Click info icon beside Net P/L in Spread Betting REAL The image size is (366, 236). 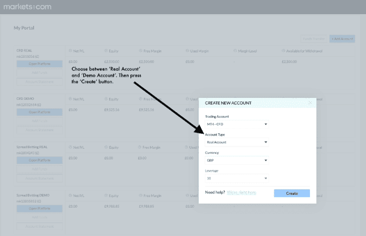click(71, 147)
